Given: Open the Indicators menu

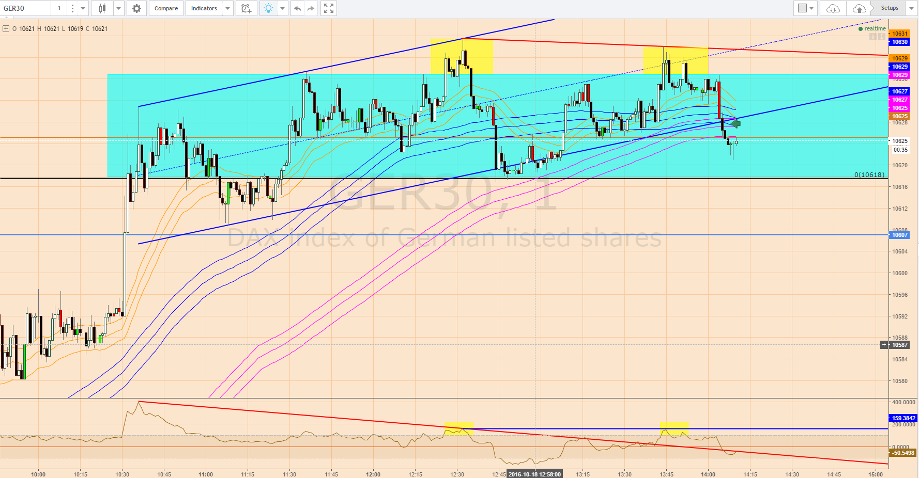Looking at the screenshot, I should click(204, 8).
